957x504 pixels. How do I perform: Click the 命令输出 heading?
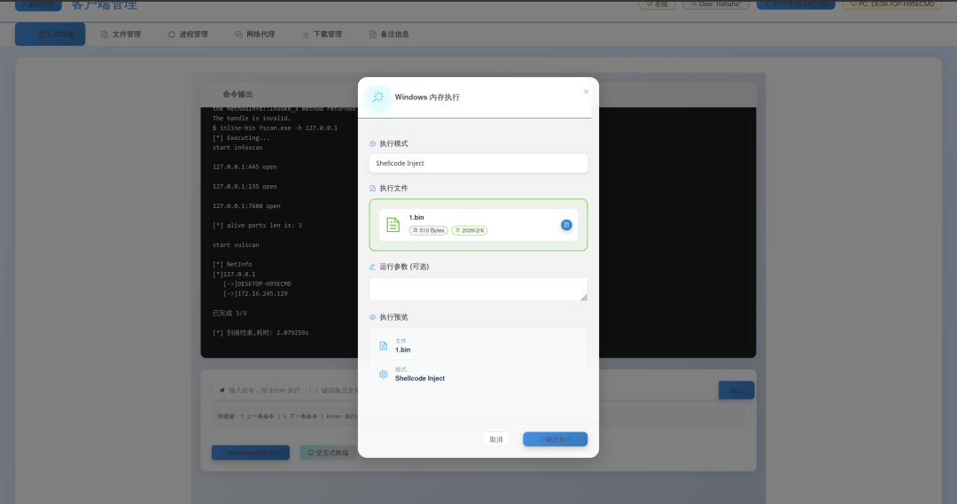[237, 94]
